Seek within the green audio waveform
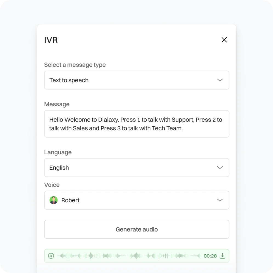The image size is (273, 273). [x=129, y=256]
